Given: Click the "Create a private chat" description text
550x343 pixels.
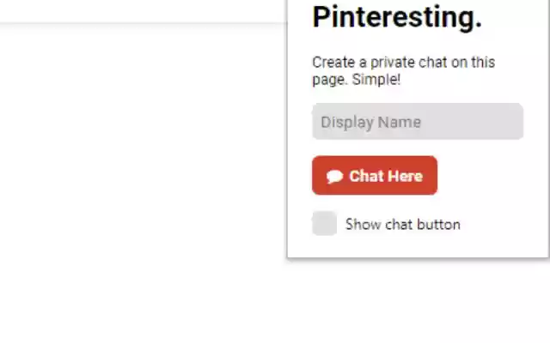Looking at the screenshot, I should coord(403,63).
